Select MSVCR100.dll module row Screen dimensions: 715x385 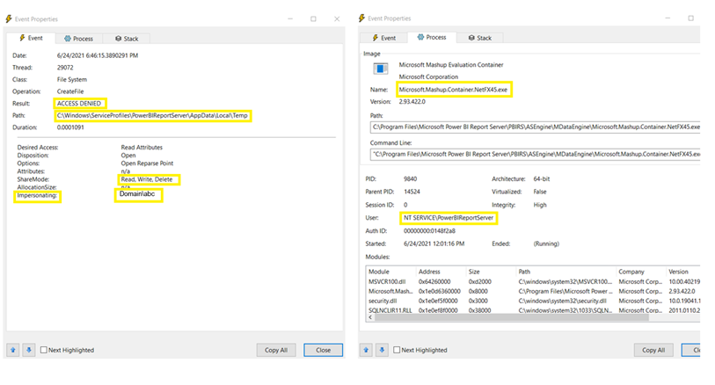tap(533, 281)
